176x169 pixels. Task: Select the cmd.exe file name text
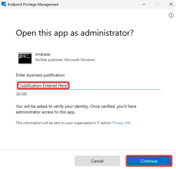click(x=43, y=54)
